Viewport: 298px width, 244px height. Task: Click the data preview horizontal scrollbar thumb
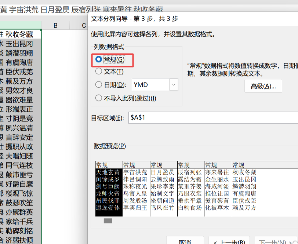(108, 221)
